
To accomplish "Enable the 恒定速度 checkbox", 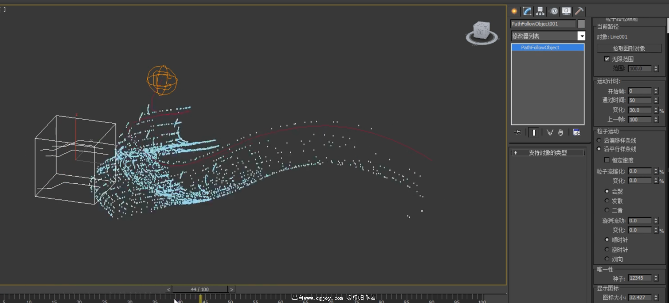I will coord(607,160).
